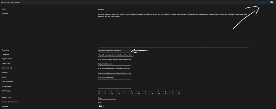Check HT 19 pinning checkbox
The height and width of the screenshot is (109, 276).
tap(150, 94)
